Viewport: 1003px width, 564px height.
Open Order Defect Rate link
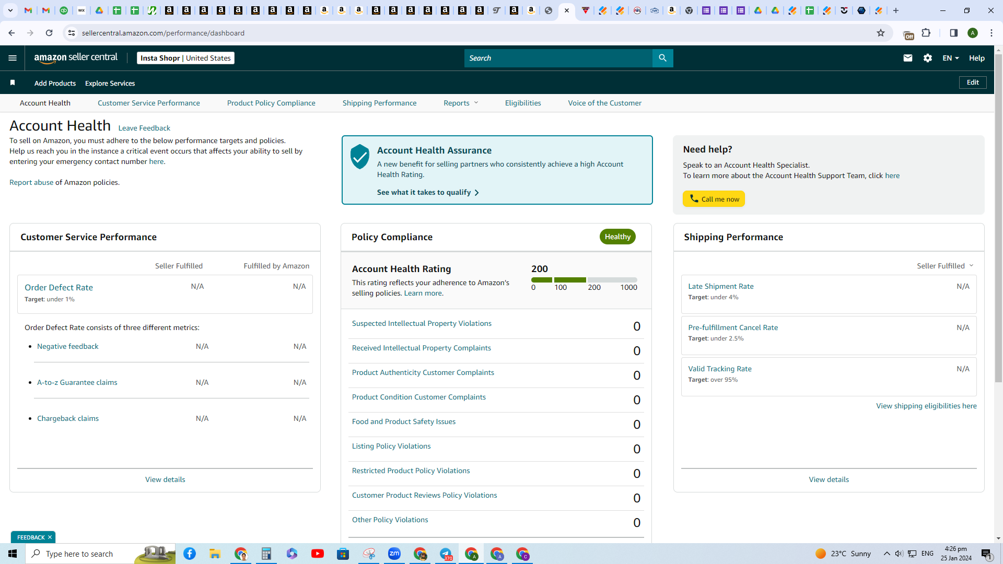[59, 287]
